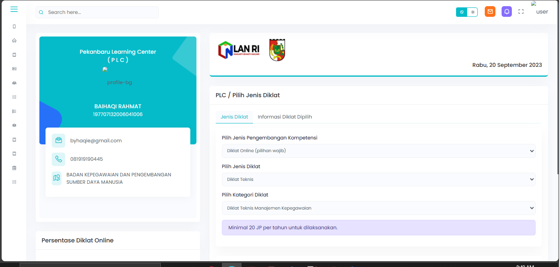Switch to dark mode with moon toggle

coord(462,12)
